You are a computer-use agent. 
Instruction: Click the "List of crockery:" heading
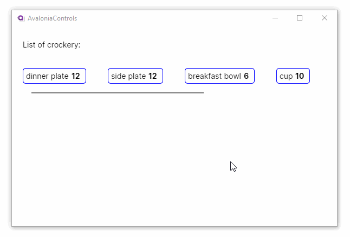click(51, 45)
